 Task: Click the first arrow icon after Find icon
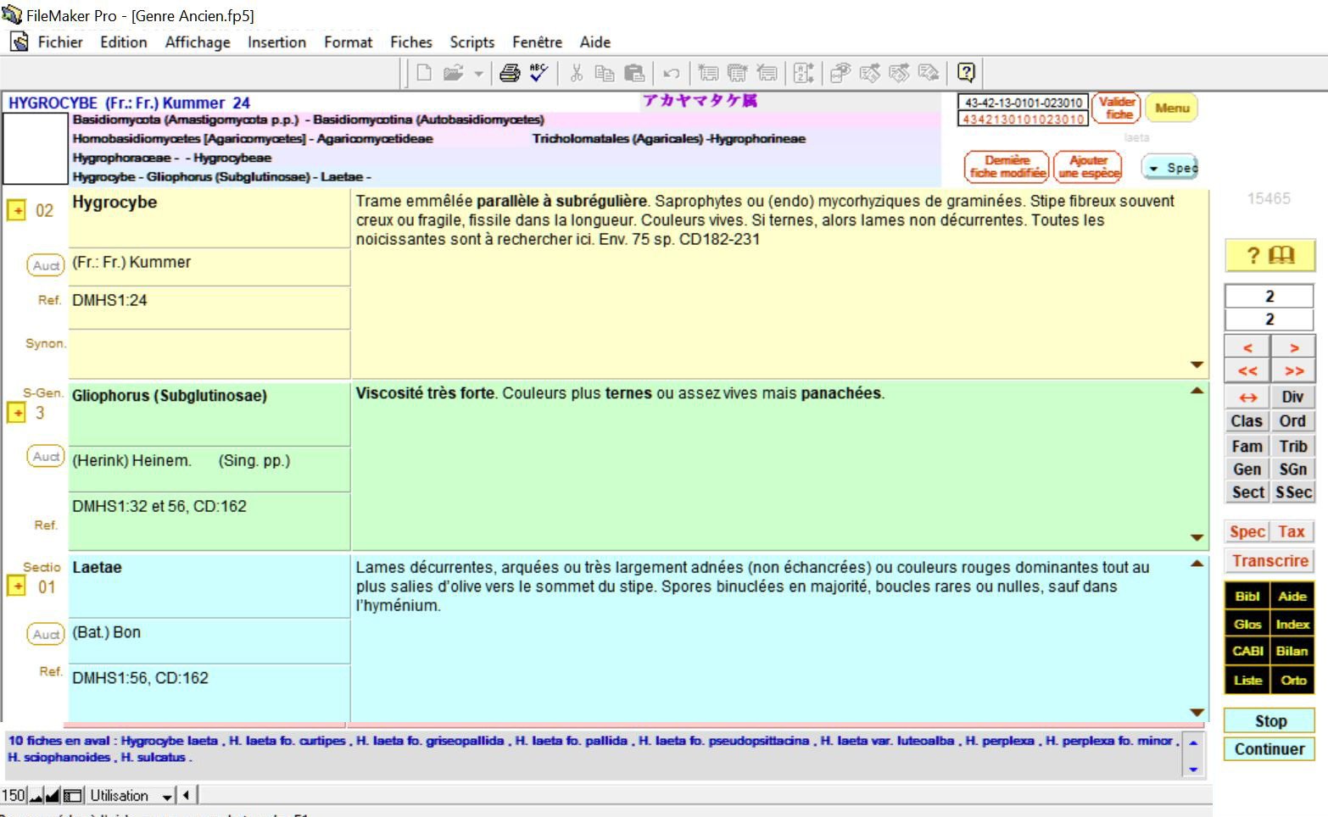pyautogui.click(x=870, y=73)
